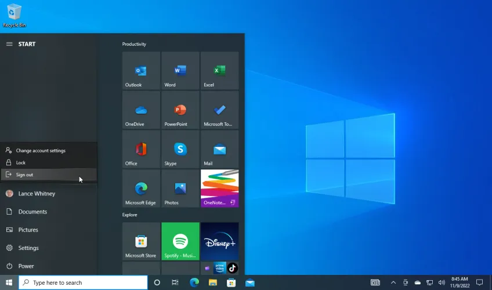Open the taskbar volume control
The width and height of the screenshot is (492, 290).
point(442,282)
